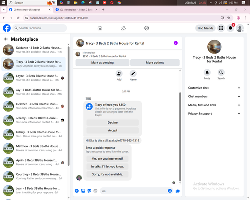Image resolution: width=250 pixels, height=200 pixels.
Task: Click the More options button
Action: [x=155, y=63]
